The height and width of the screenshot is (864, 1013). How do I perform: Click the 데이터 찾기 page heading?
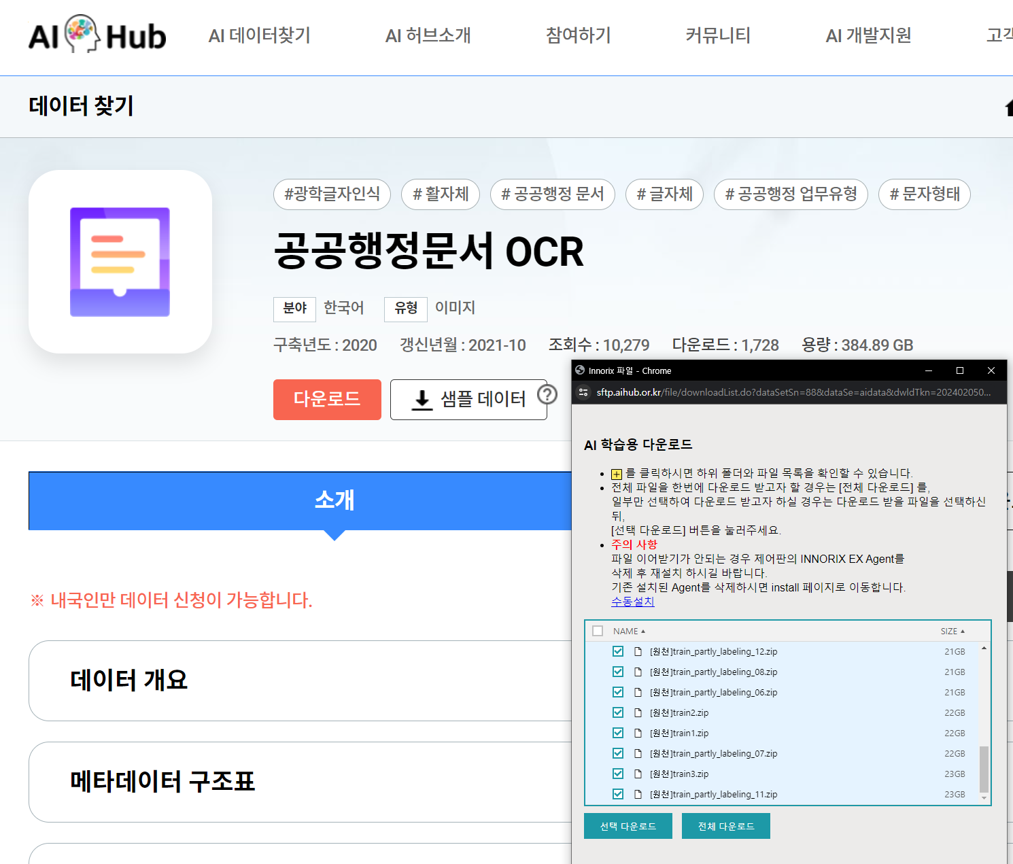click(x=81, y=106)
